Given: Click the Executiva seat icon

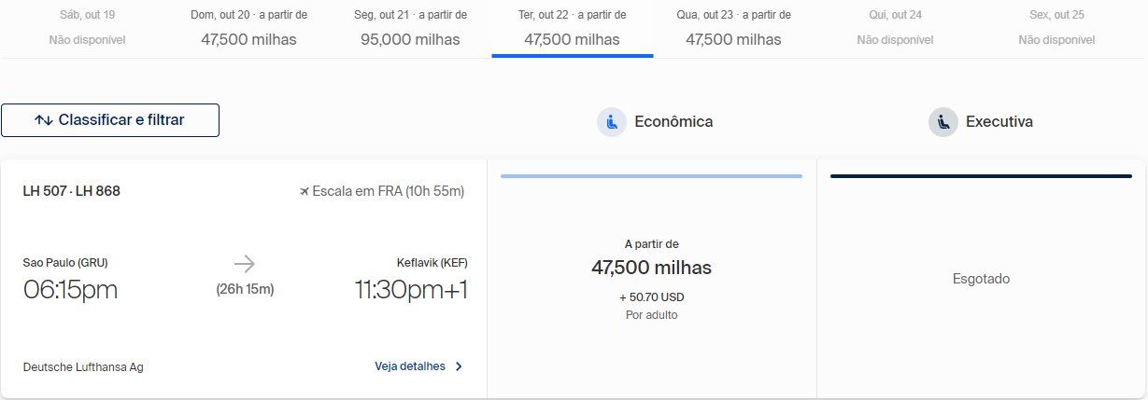Looking at the screenshot, I should (x=943, y=122).
